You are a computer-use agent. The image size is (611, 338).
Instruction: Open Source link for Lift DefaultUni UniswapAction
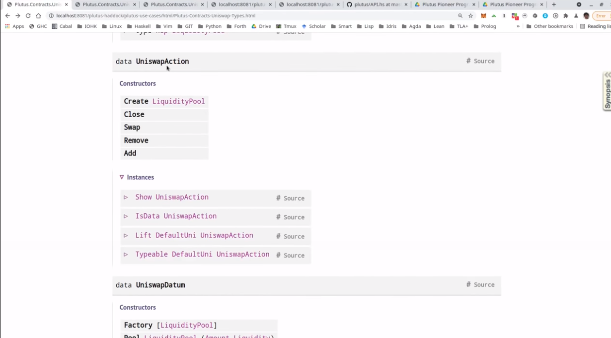pyautogui.click(x=294, y=237)
